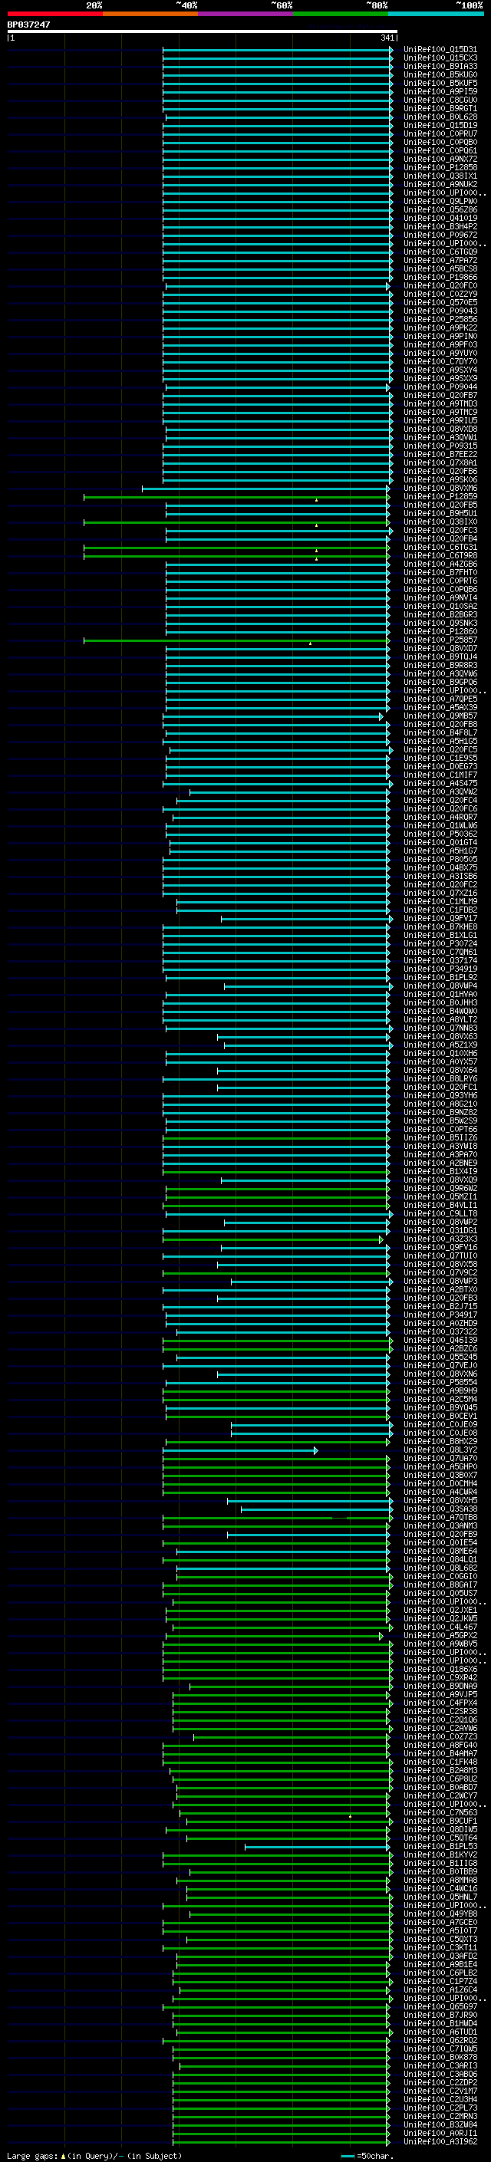Click label UniRef100_A3I962
The width and height of the screenshot is (491, 2162).
(x=440, y=2142)
